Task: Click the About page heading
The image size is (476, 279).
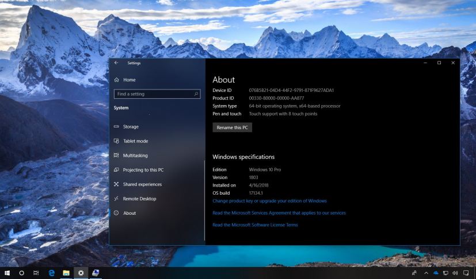Action: coord(223,80)
